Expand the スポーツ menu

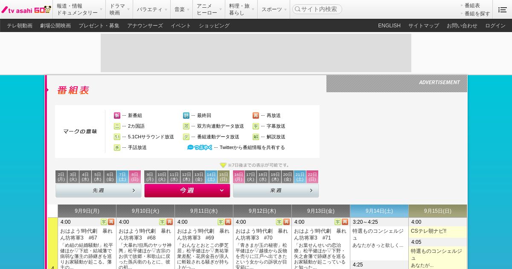(x=274, y=9)
